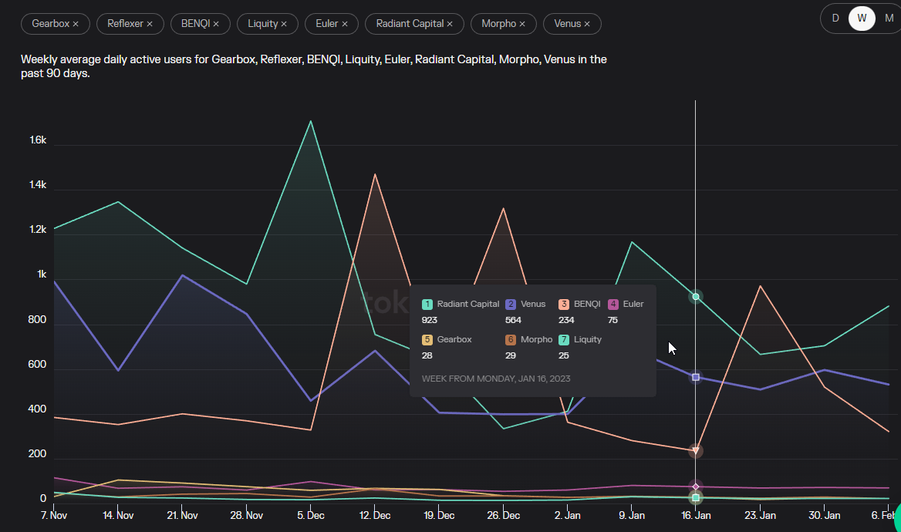Click the '2. Jan' x-axis label
The image size is (901, 532).
tap(568, 515)
